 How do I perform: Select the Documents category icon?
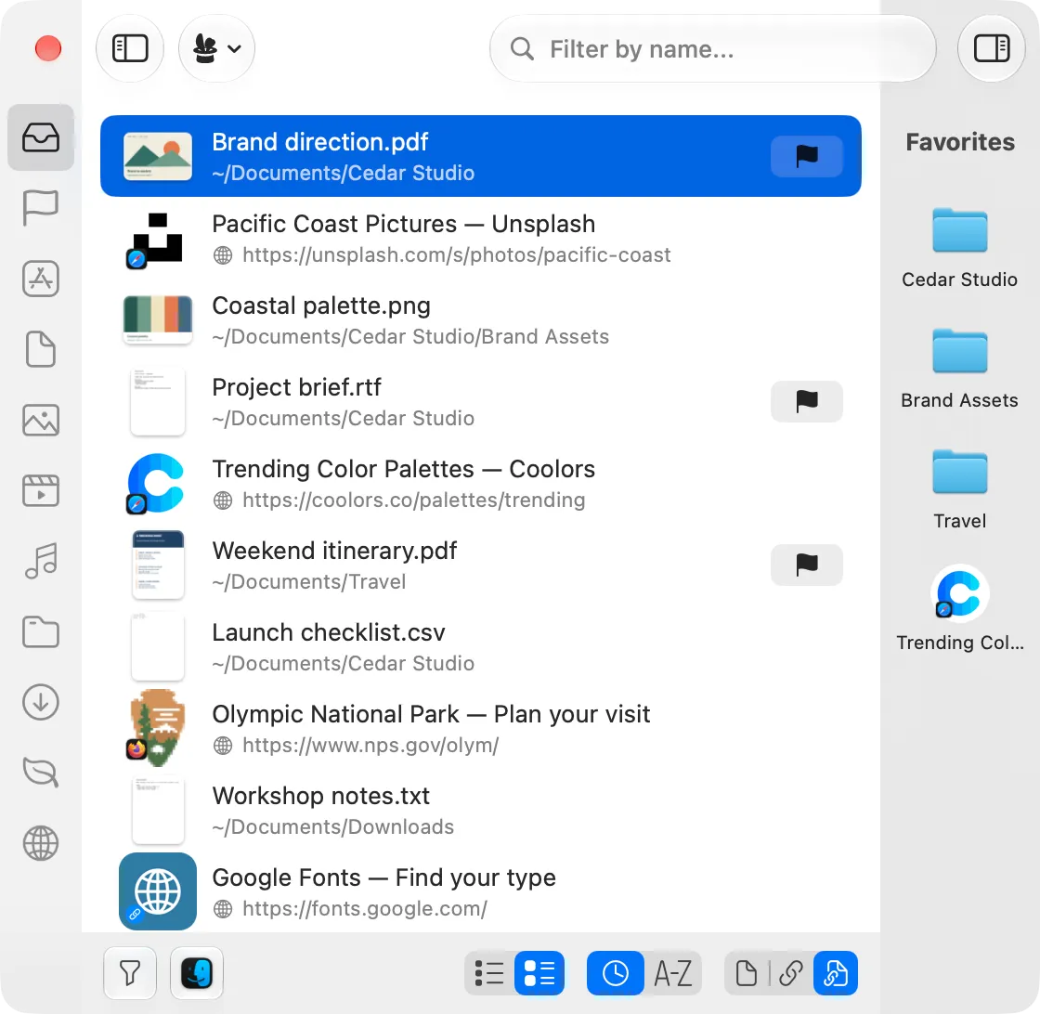point(41,349)
